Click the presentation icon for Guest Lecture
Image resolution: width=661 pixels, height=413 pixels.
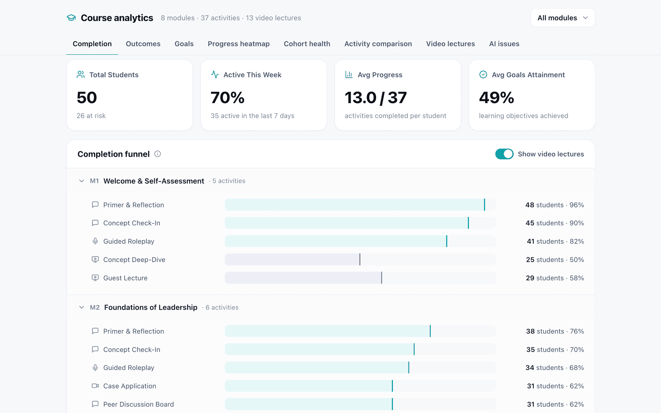95,278
